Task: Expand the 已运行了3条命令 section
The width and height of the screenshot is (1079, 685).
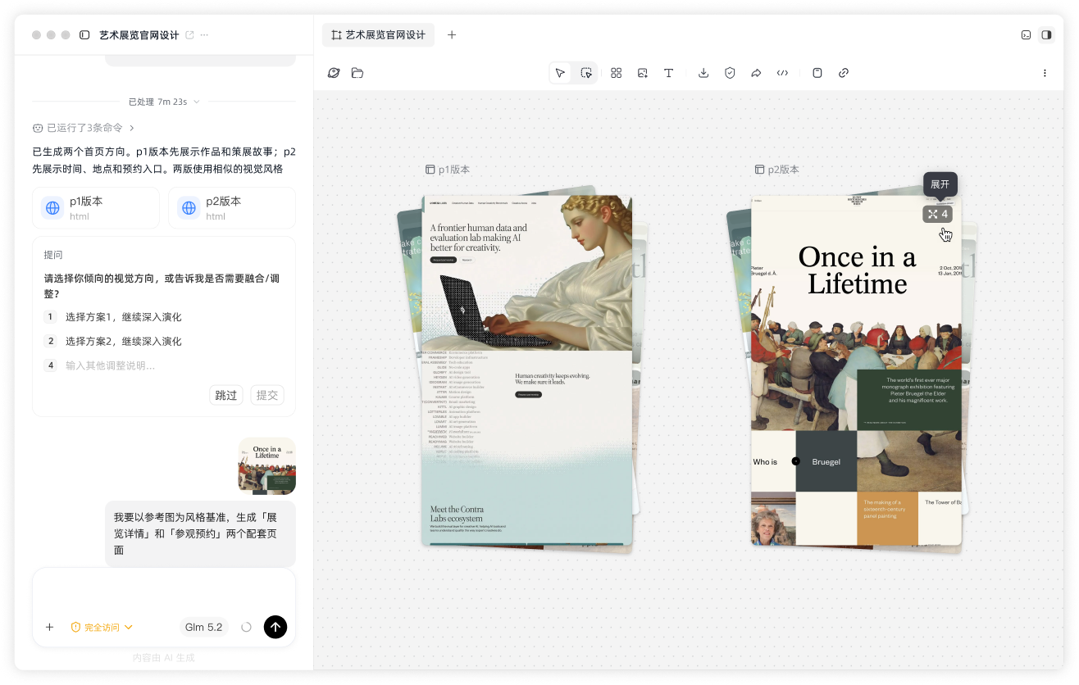Action: tap(84, 128)
